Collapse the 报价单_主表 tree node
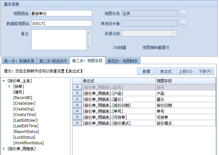Screen dimensions: 219x155 pos(4,81)
